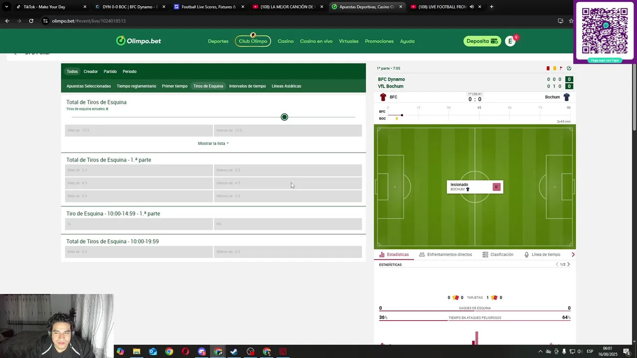Viewport: 637px width, 358px height.
Task: Select the Partido filter tab
Action: point(110,72)
